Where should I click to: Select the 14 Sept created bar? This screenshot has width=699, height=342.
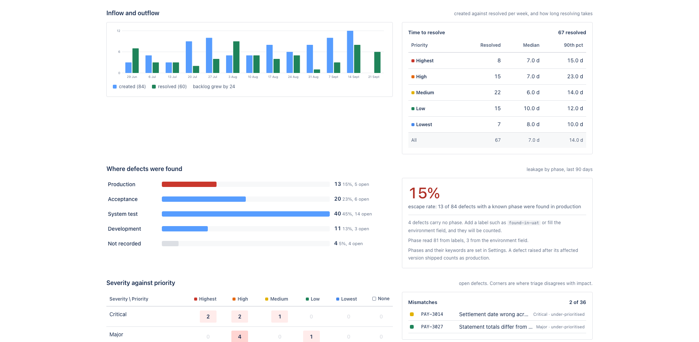pyautogui.click(x=350, y=52)
